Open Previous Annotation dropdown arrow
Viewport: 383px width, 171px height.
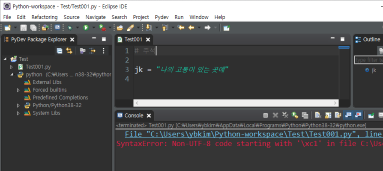pos(173,28)
